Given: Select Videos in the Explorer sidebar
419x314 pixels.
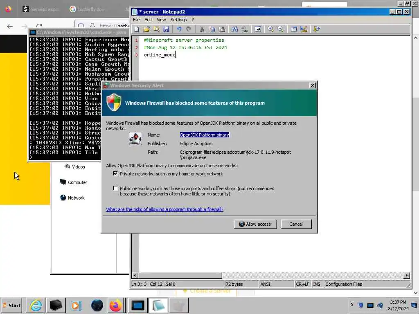Looking at the screenshot, I should (x=75, y=167).
